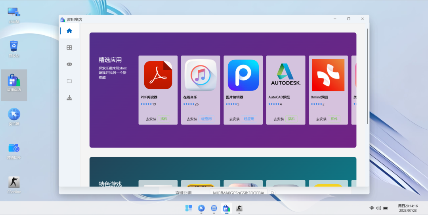Open the 图片编辑器 app icon
The width and height of the screenshot is (428, 215).
[x=243, y=75]
